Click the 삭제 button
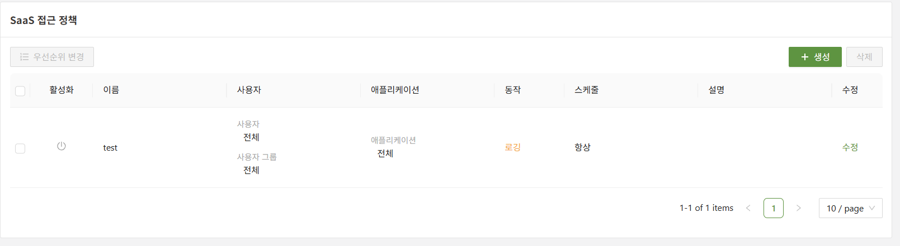The height and width of the screenshot is (246, 900). click(x=864, y=57)
